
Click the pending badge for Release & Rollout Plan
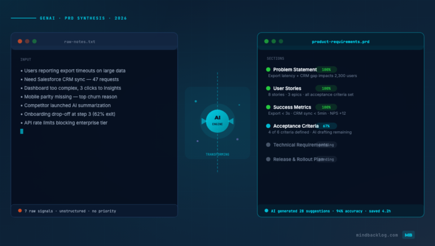pos(327,159)
